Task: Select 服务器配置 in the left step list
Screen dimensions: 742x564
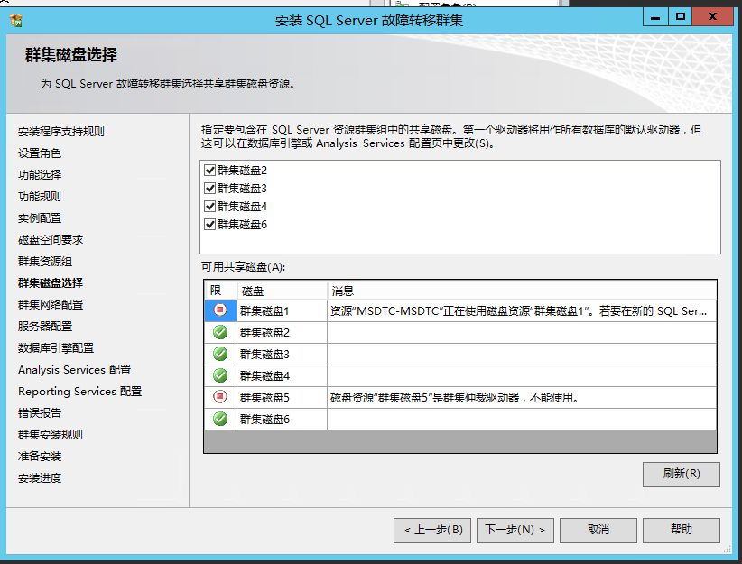Action: (x=45, y=327)
